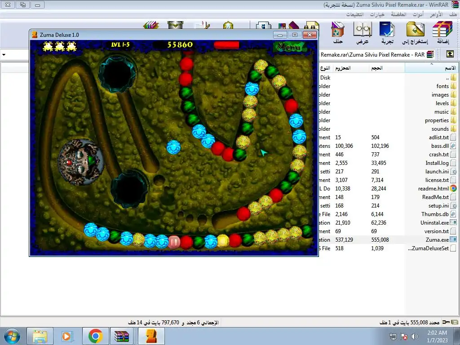Viewport: 460px width, 345px height.
Task: Sort files by the النوع (Type) column
Action: [325, 68]
